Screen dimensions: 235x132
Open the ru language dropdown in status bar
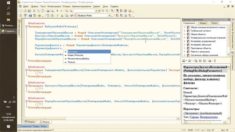[203, 130]
